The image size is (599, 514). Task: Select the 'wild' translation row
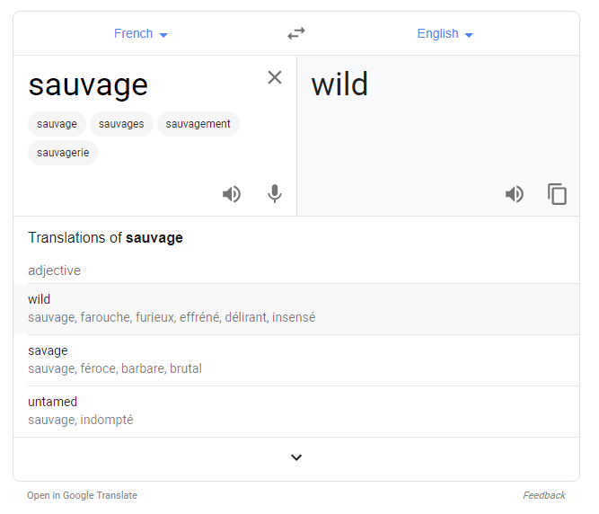[x=296, y=309]
